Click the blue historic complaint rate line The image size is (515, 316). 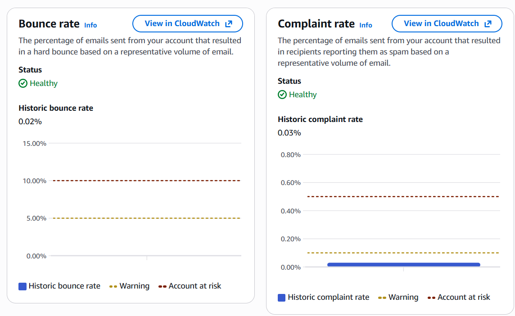tap(403, 265)
